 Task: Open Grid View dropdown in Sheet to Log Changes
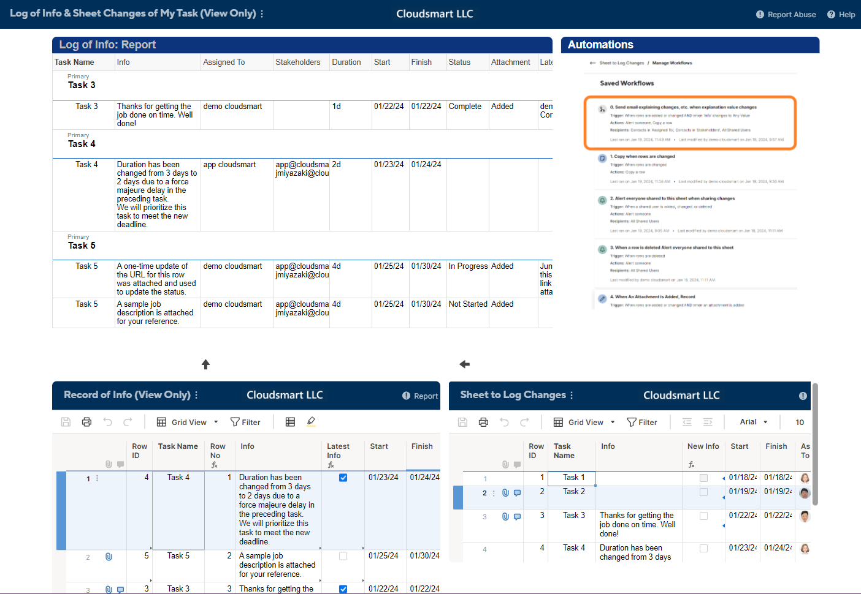584,422
